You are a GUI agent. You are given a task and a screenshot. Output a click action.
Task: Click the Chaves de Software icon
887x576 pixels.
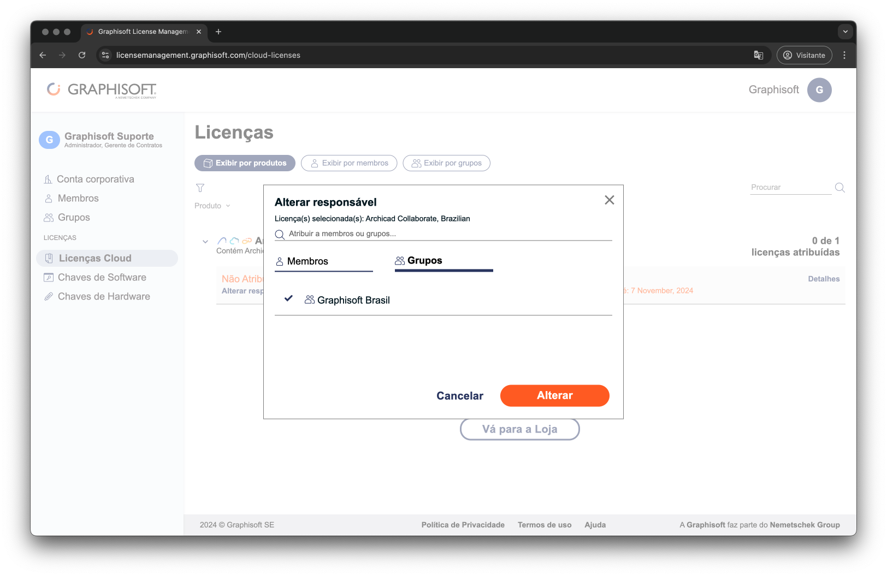(x=49, y=277)
